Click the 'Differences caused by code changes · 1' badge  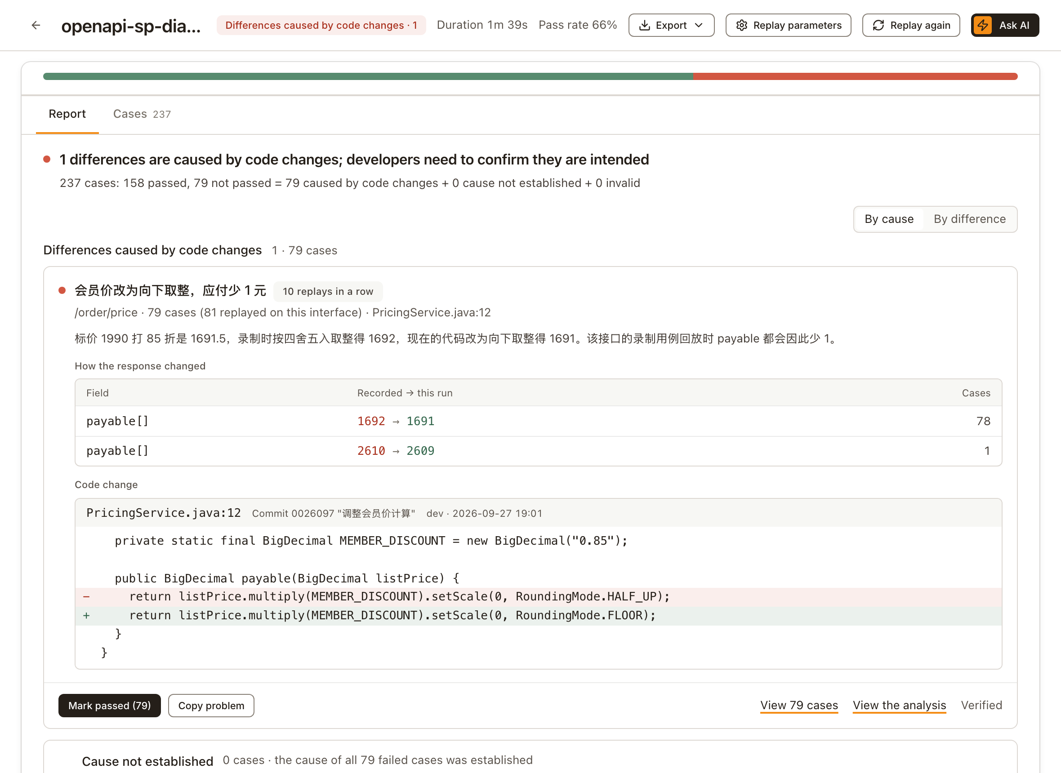[321, 25]
